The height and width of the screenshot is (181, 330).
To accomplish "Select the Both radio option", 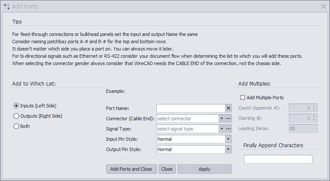I will tap(22, 126).
